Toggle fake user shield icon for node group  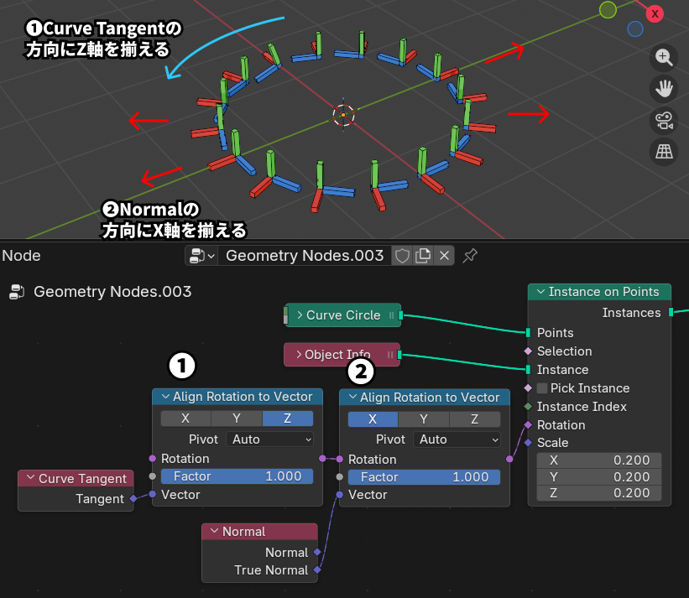403,256
